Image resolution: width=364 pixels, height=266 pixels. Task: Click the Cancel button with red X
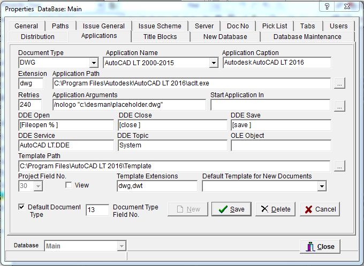pyautogui.click(x=320, y=209)
